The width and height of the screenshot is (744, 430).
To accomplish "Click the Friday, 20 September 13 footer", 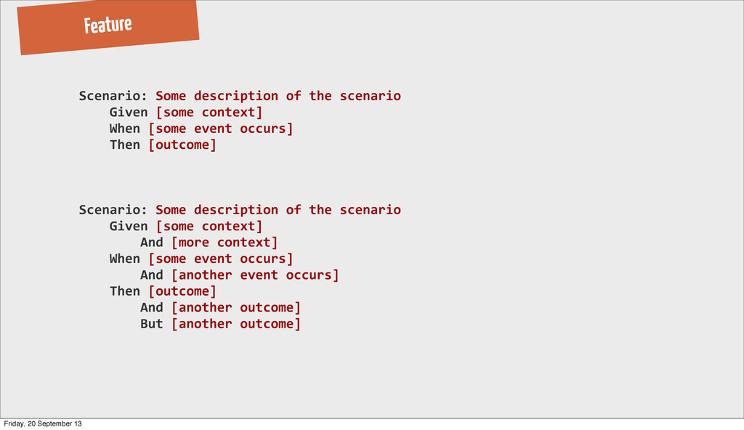I will (43, 424).
